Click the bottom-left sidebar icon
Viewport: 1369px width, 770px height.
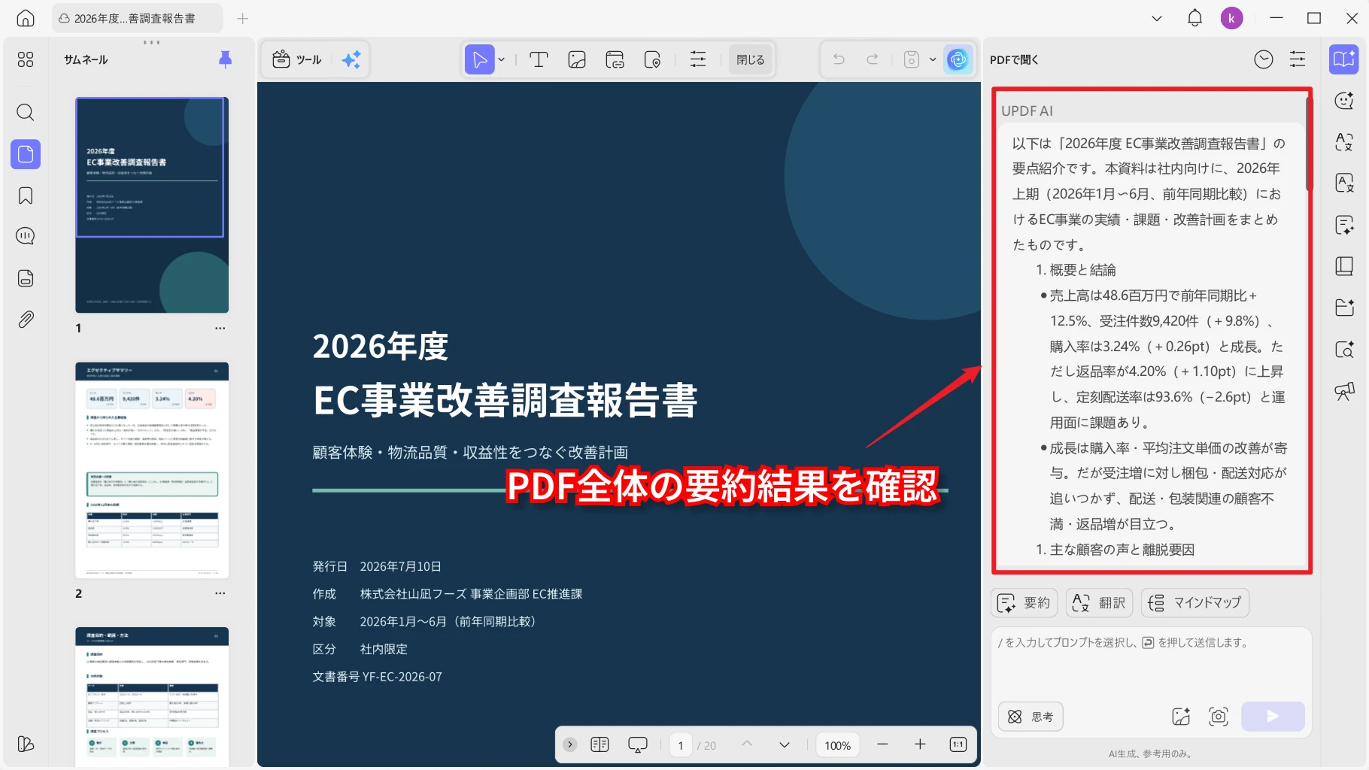tap(26, 744)
